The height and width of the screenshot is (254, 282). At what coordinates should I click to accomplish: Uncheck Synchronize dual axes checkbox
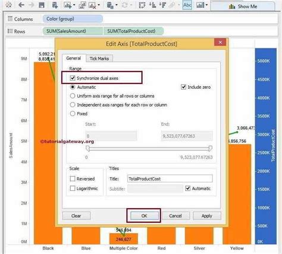click(73, 78)
